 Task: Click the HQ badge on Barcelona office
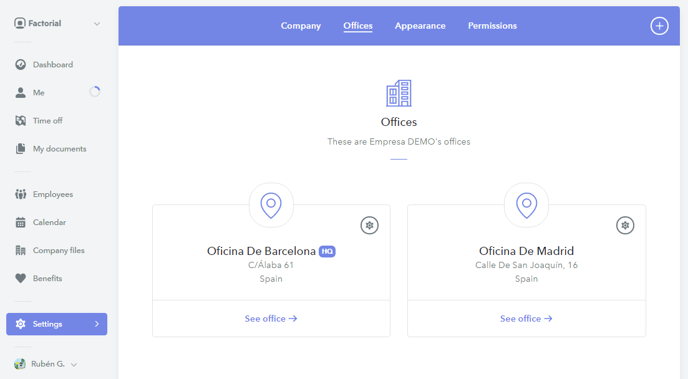coord(327,251)
